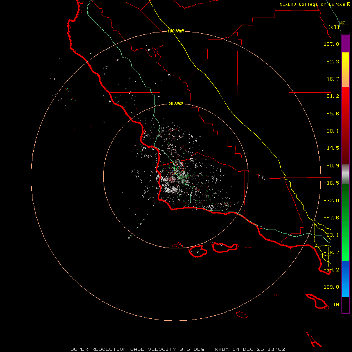
Task: Click the VEL legend title
Action: [x=343, y=23]
